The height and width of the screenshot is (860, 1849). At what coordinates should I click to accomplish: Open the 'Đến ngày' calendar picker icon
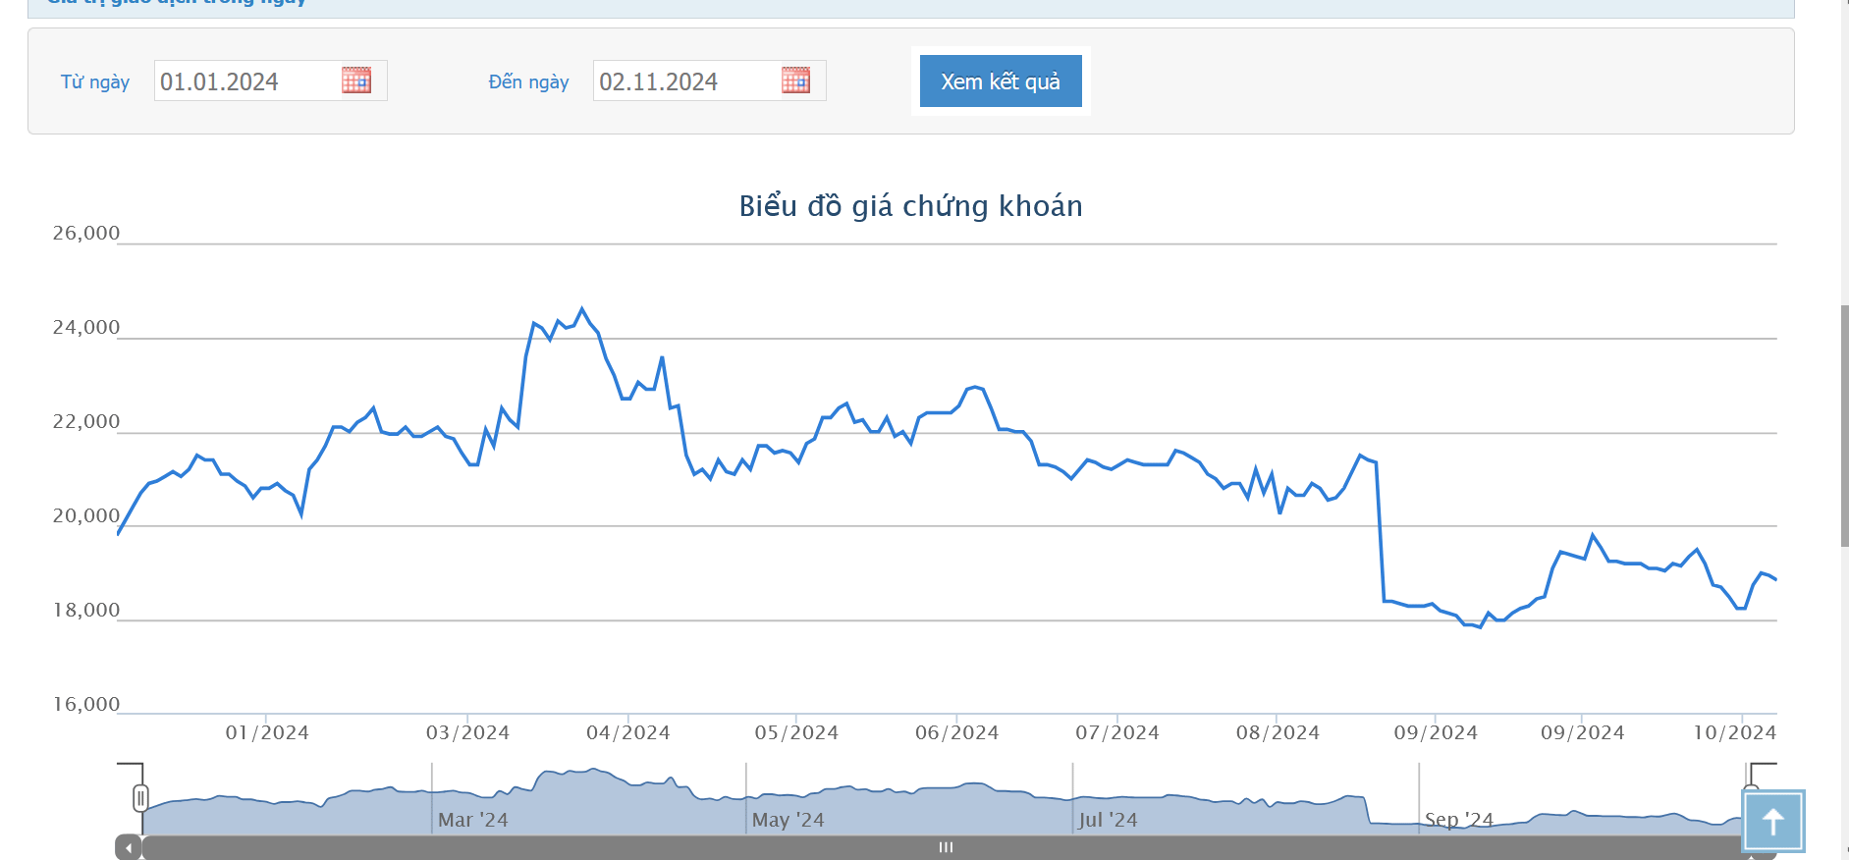[795, 81]
